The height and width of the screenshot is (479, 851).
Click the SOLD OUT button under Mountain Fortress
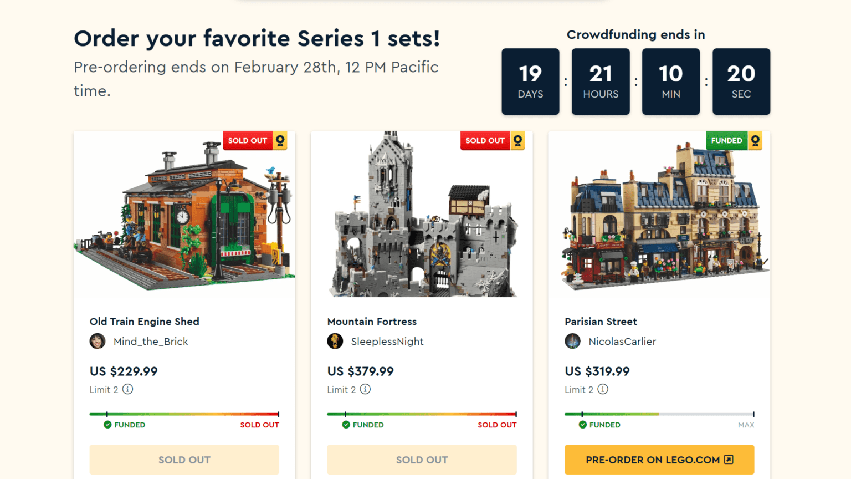pyautogui.click(x=422, y=460)
